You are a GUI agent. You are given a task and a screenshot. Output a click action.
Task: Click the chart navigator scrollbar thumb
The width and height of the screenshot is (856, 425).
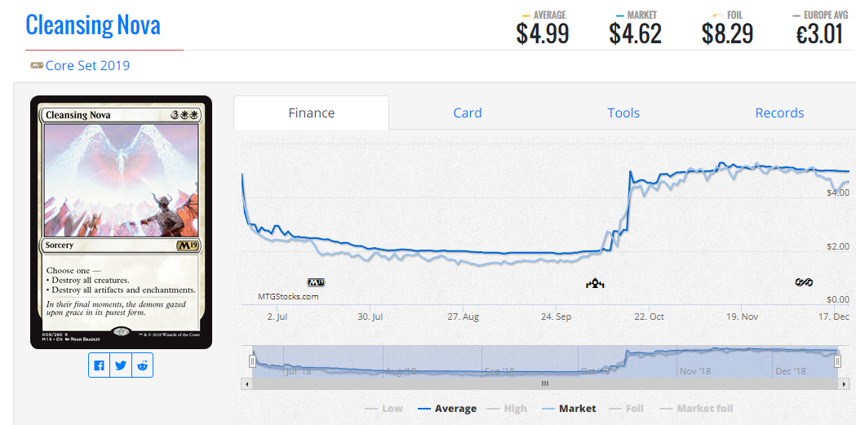click(x=544, y=384)
